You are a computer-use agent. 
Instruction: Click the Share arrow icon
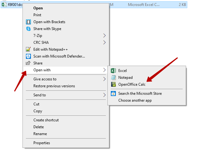tap(28, 63)
